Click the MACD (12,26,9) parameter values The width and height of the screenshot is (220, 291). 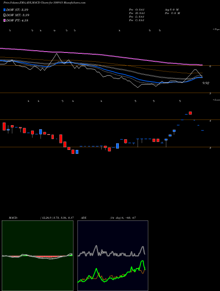(57, 218)
